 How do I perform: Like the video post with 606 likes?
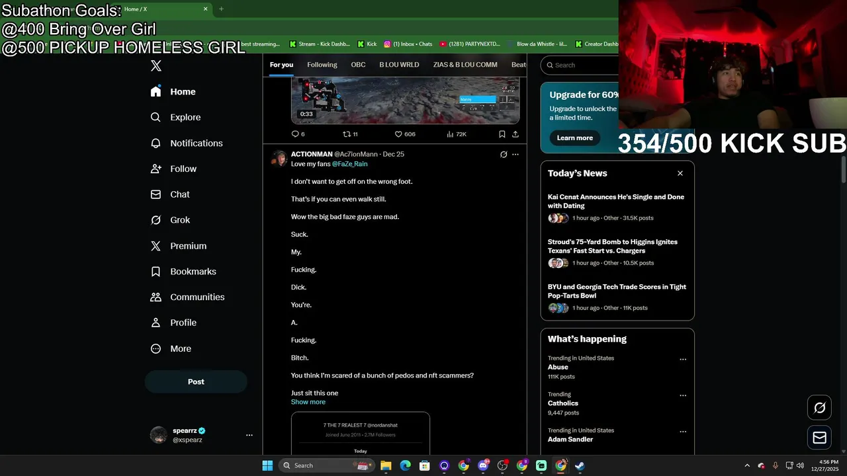coord(398,134)
